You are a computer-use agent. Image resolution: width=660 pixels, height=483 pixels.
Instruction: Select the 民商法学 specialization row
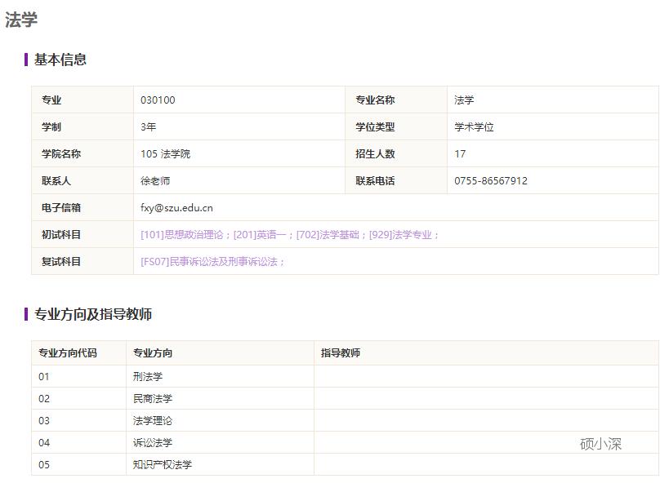151,399
